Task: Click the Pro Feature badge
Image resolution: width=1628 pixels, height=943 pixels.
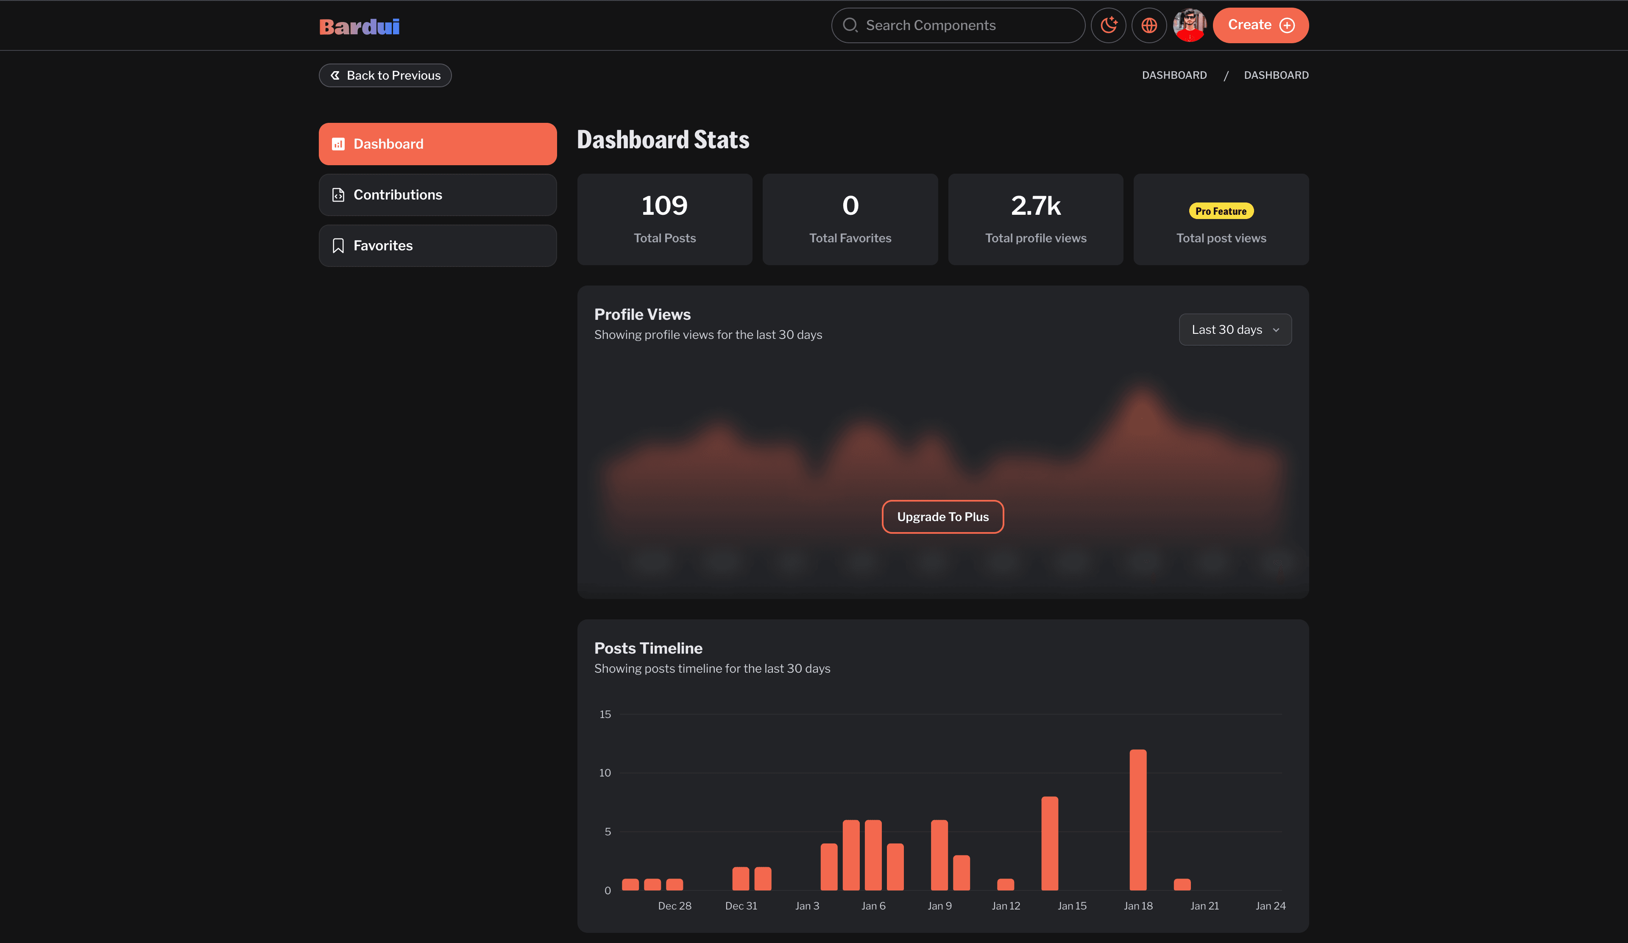Action: [1220, 211]
